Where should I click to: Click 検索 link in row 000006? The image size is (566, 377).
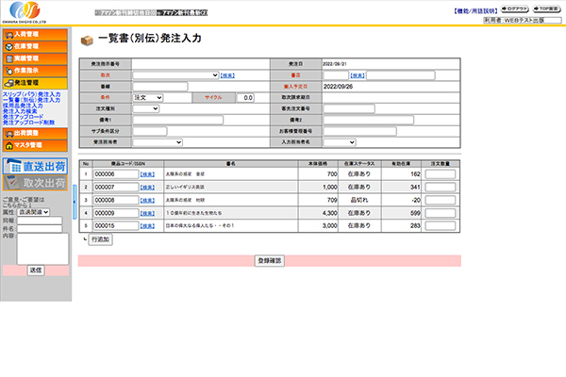pos(147,174)
